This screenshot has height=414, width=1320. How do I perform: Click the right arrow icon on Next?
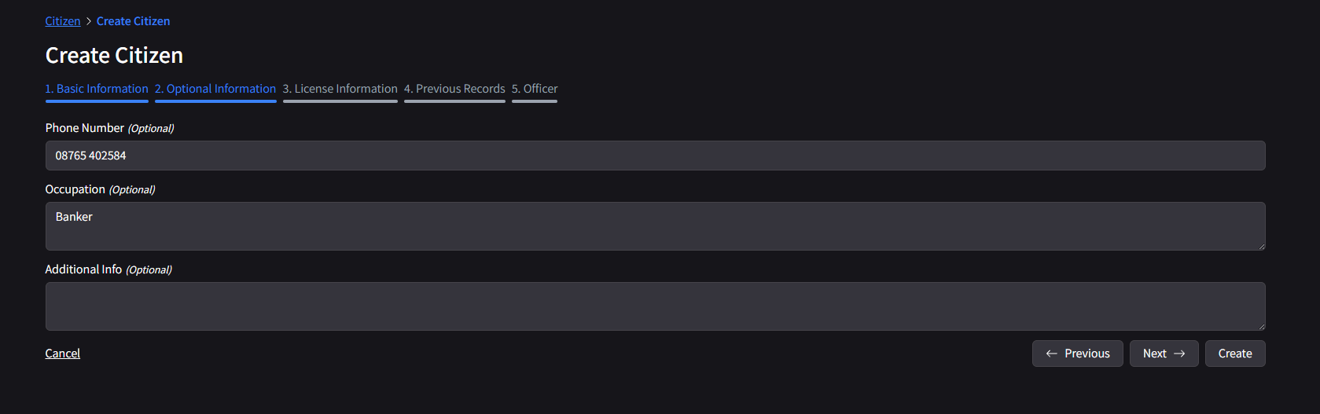pos(1179,354)
